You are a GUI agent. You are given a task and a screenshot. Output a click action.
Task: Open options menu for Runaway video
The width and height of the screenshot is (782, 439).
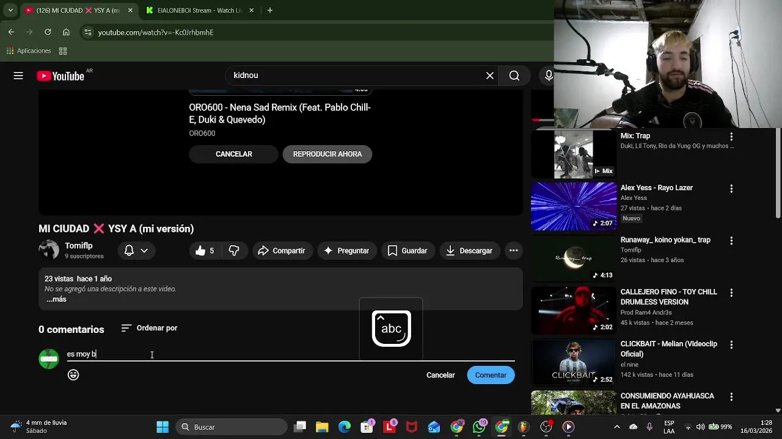click(731, 241)
